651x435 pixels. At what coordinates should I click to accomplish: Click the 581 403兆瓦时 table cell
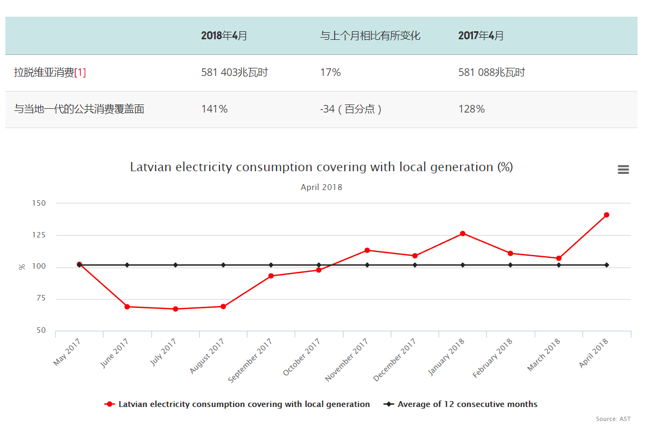tap(235, 73)
